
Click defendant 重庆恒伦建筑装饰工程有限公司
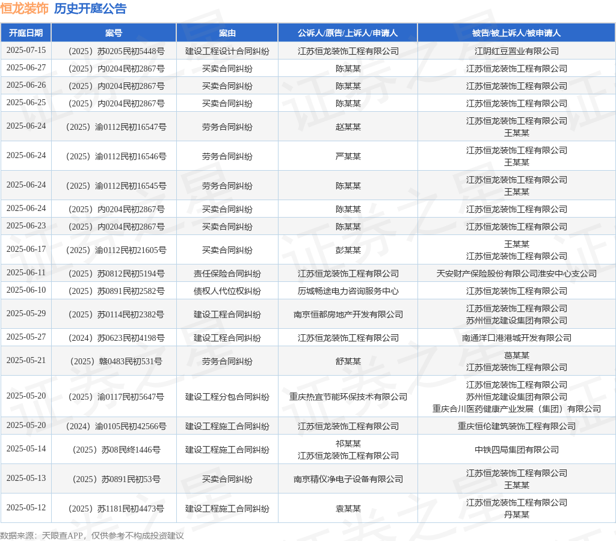[517, 426]
